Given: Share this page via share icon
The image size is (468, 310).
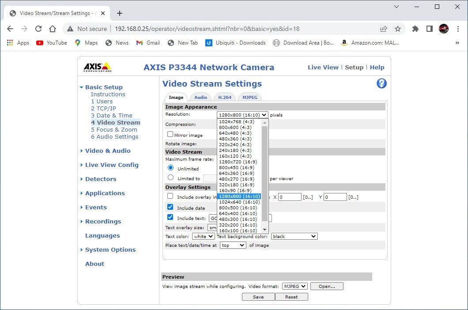Looking at the screenshot, I should pyautogui.click(x=384, y=29).
